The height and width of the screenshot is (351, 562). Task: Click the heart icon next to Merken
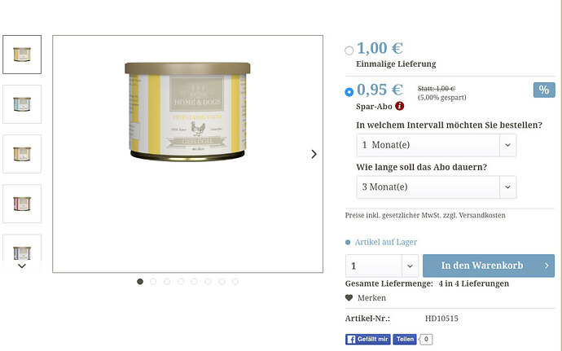point(349,298)
